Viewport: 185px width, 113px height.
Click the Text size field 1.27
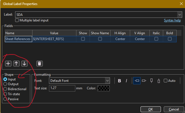(62, 88)
